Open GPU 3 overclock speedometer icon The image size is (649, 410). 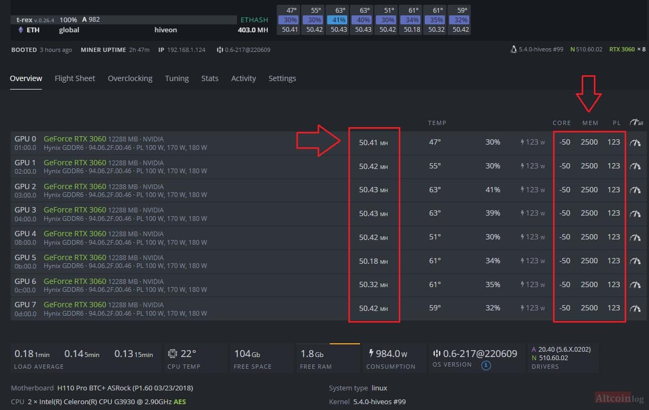point(635,213)
